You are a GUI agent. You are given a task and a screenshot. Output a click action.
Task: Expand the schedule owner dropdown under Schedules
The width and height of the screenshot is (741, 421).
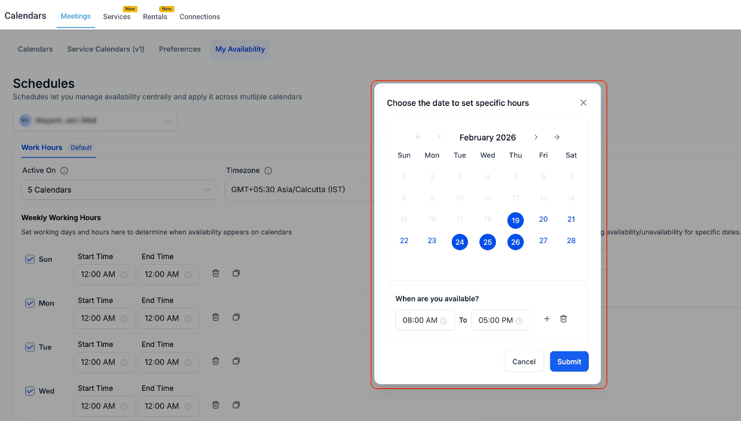95,120
